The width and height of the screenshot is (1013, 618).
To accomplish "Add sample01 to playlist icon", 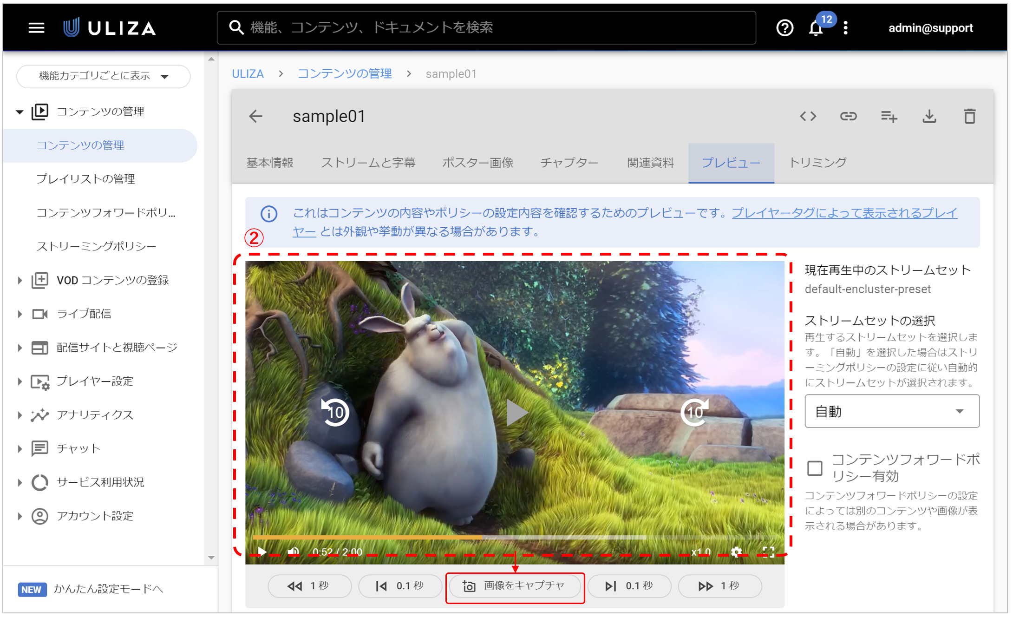I will (x=889, y=116).
